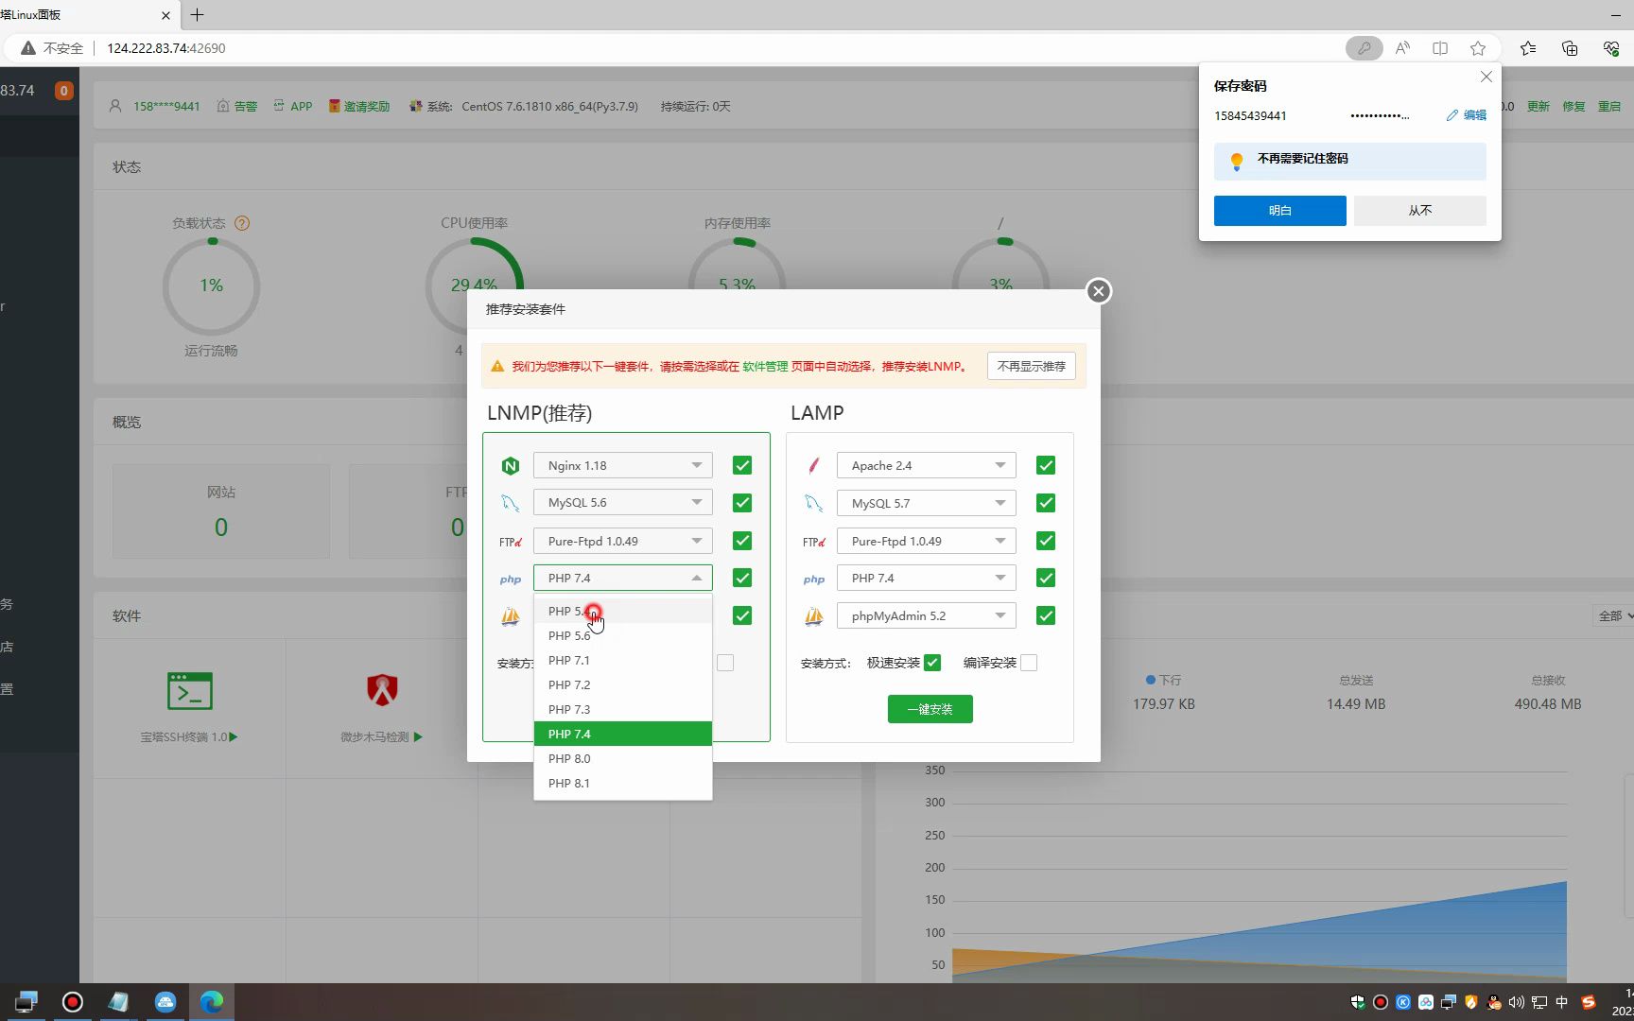
Task: Select PHP 8.1 from the list
Action: pyautogui.click(x=622, y=783)
